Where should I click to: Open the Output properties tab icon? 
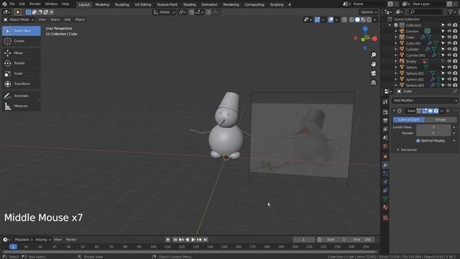point(385,121)
